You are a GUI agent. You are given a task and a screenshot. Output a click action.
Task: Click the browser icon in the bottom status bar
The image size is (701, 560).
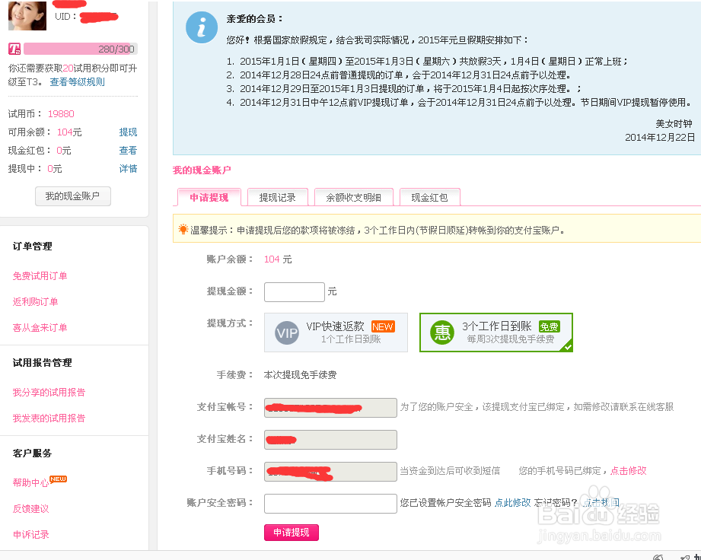(659, 557)
